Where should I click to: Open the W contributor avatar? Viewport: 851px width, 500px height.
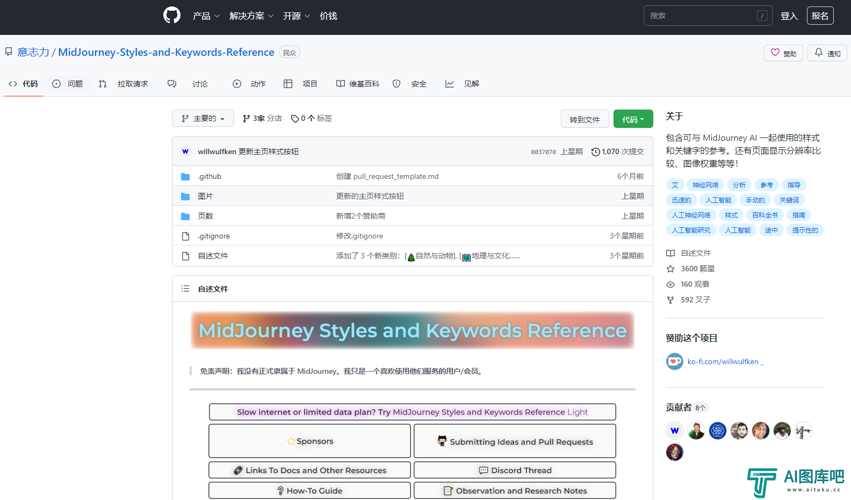click(675, 431)
